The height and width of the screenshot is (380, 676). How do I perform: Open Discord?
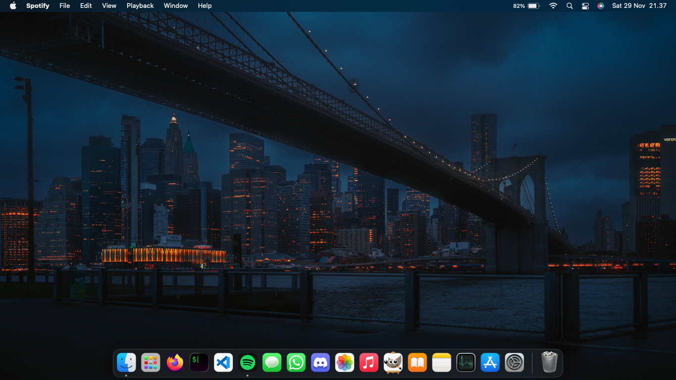pos(320,362)
